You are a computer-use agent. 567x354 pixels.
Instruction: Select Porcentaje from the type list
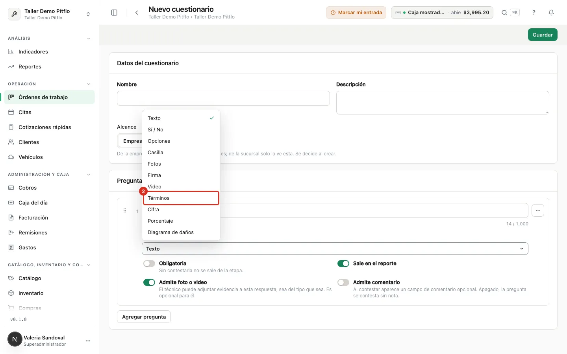[x=181, y=221]
